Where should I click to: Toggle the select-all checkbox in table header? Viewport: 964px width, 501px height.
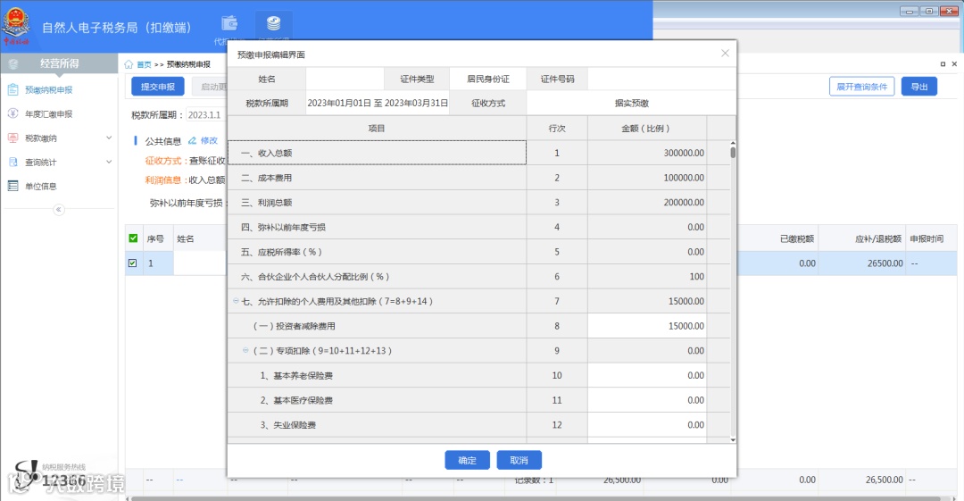133,238
